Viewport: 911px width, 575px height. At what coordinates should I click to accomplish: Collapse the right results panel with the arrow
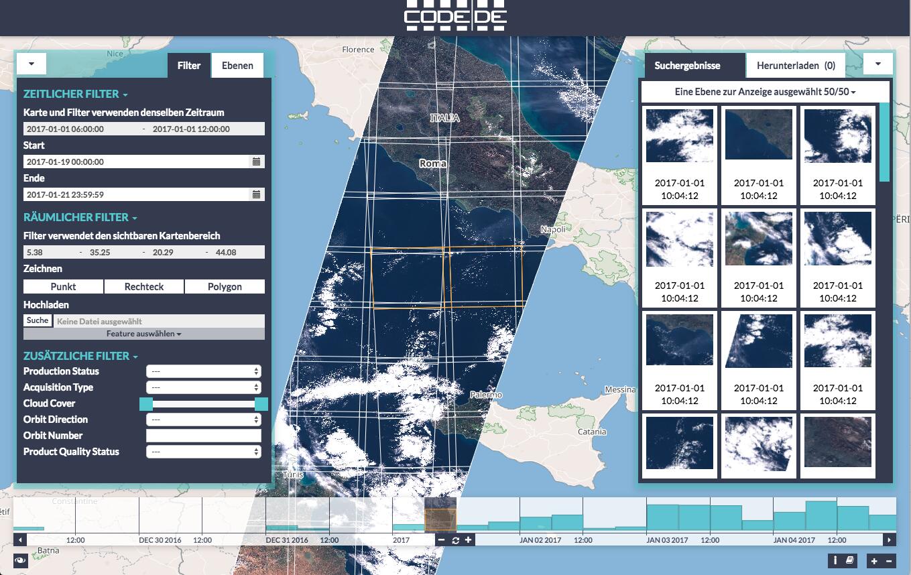click(877, 64)
